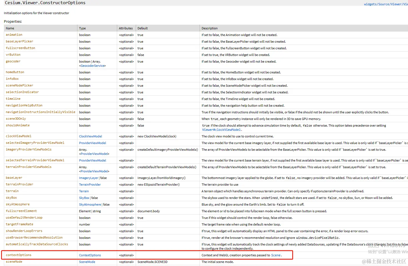
Task: Select the "new ClockViewModel(clock)" default value
Action: coord(157,136)
